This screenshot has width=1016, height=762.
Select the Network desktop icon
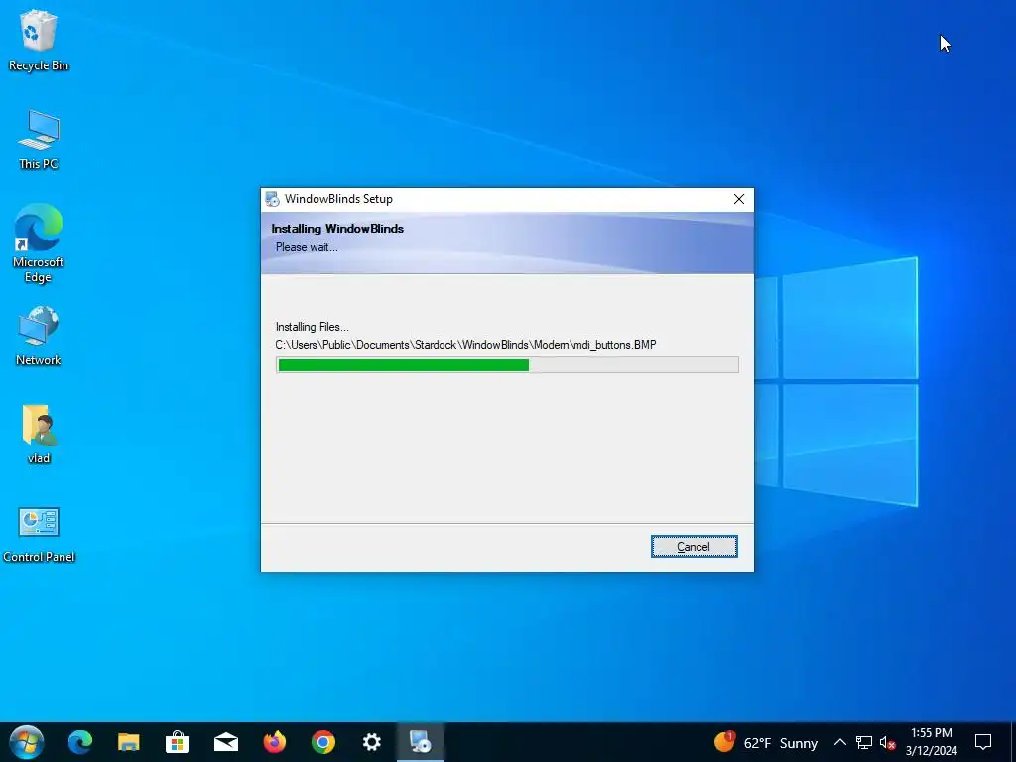[39, 336]
